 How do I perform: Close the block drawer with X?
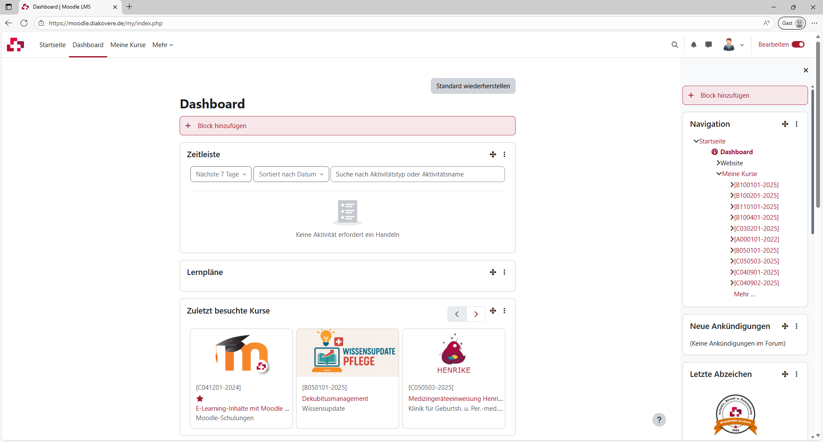coord(805,70)
